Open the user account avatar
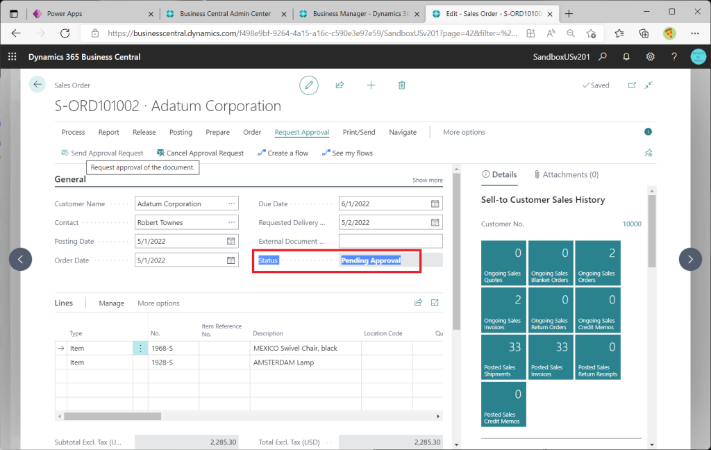 [x=699, y=57]
